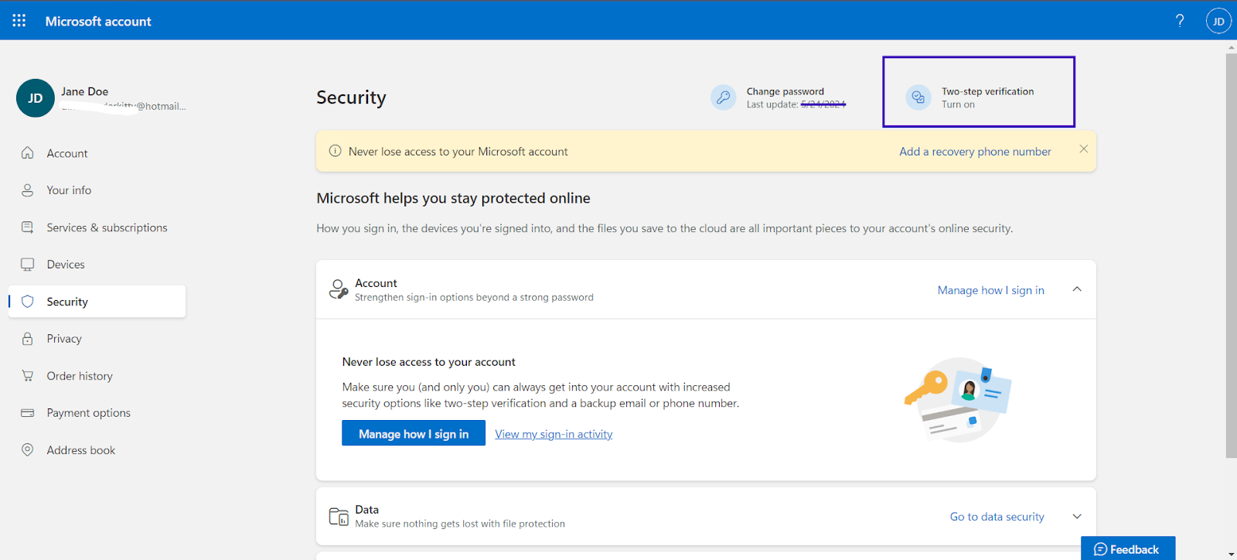Click the 'How you sign in, the devices' description
This screenshot has height=560, width=1237.
665,228
